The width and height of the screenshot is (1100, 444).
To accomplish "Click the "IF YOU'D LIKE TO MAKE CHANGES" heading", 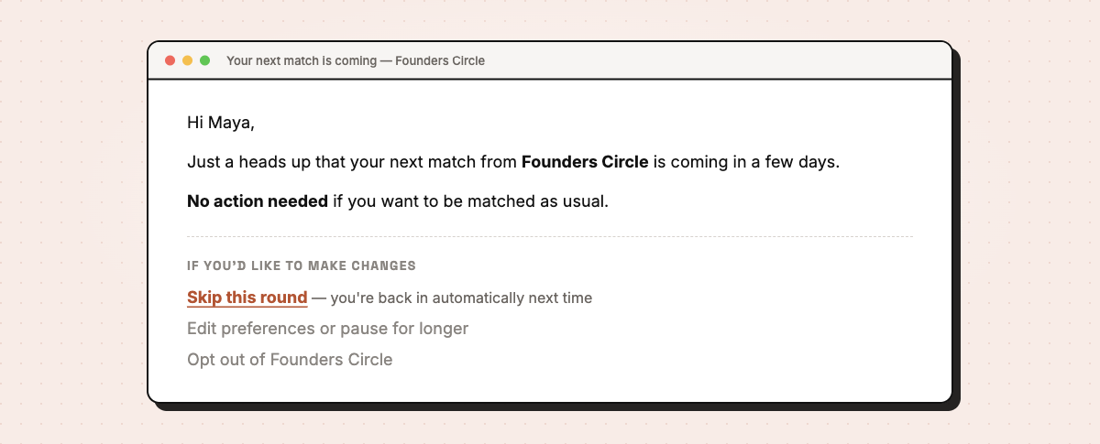I will coord(302,266).
